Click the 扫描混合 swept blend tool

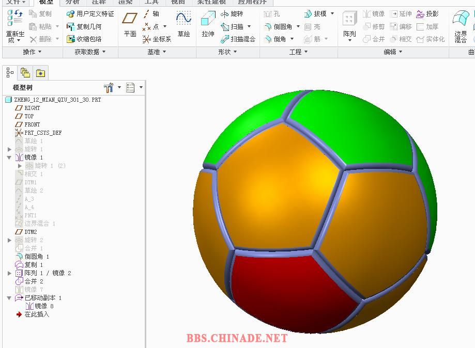[x=238, y=39]
